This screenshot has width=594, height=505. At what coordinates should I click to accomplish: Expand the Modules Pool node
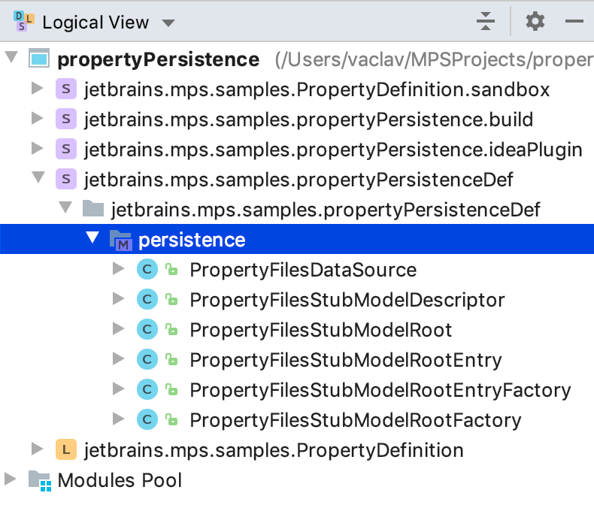click(x=11, y=480)
